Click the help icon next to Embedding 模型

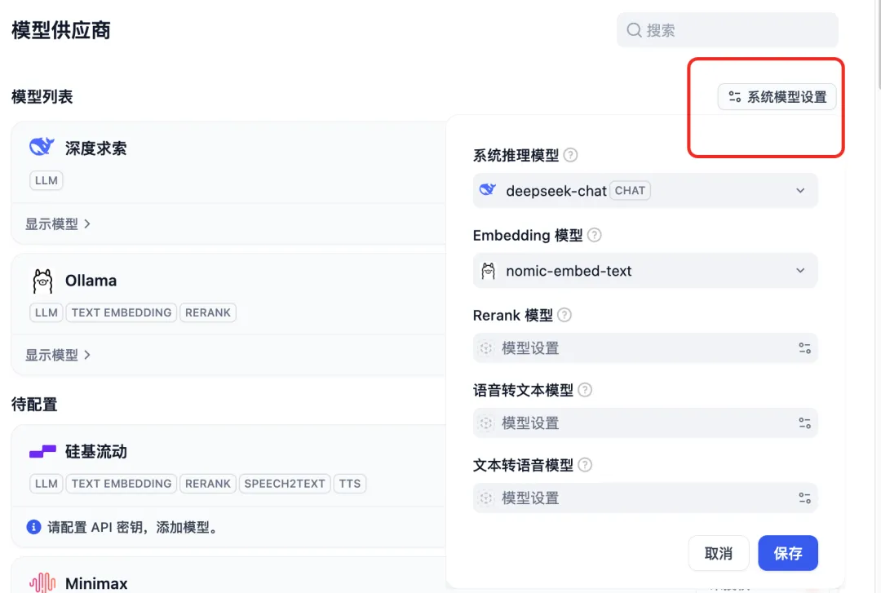[594, 235]
